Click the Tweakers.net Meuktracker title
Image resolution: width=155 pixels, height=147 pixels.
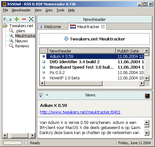pyautogui.click(x=97, y=39)
